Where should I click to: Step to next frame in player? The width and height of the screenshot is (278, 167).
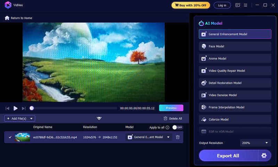pyautogui.click(x=24, y=108)
